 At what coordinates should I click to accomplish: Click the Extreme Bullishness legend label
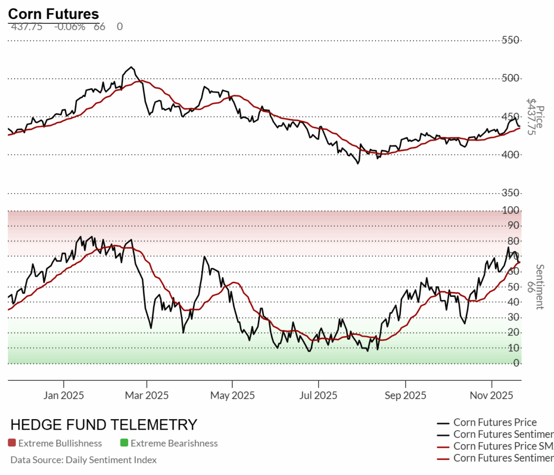point(60,443)
